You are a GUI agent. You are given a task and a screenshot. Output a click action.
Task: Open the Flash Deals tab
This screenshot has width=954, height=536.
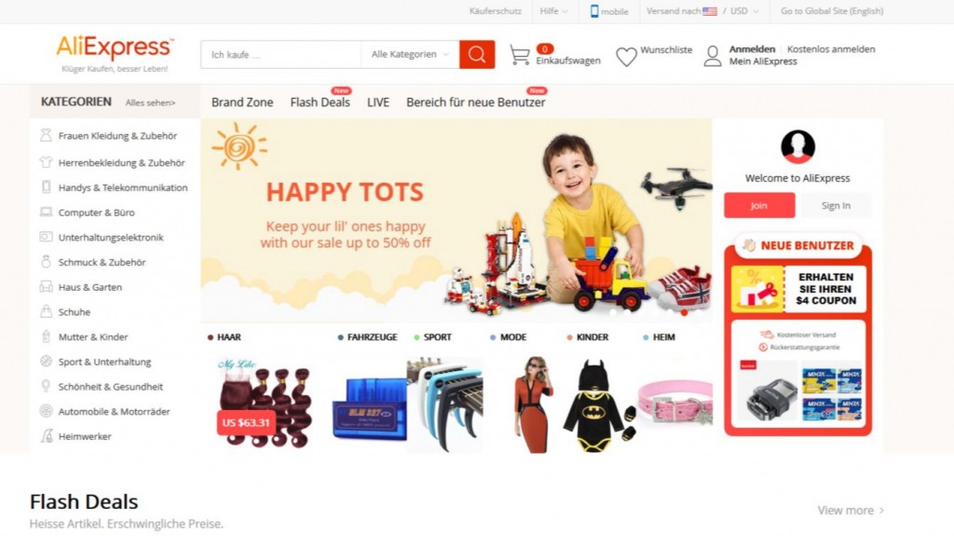(320, 103)
